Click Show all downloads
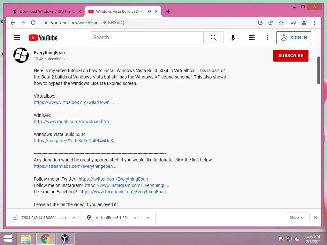Viewport: 327px width, 245px height. click(x=297, y=217)
